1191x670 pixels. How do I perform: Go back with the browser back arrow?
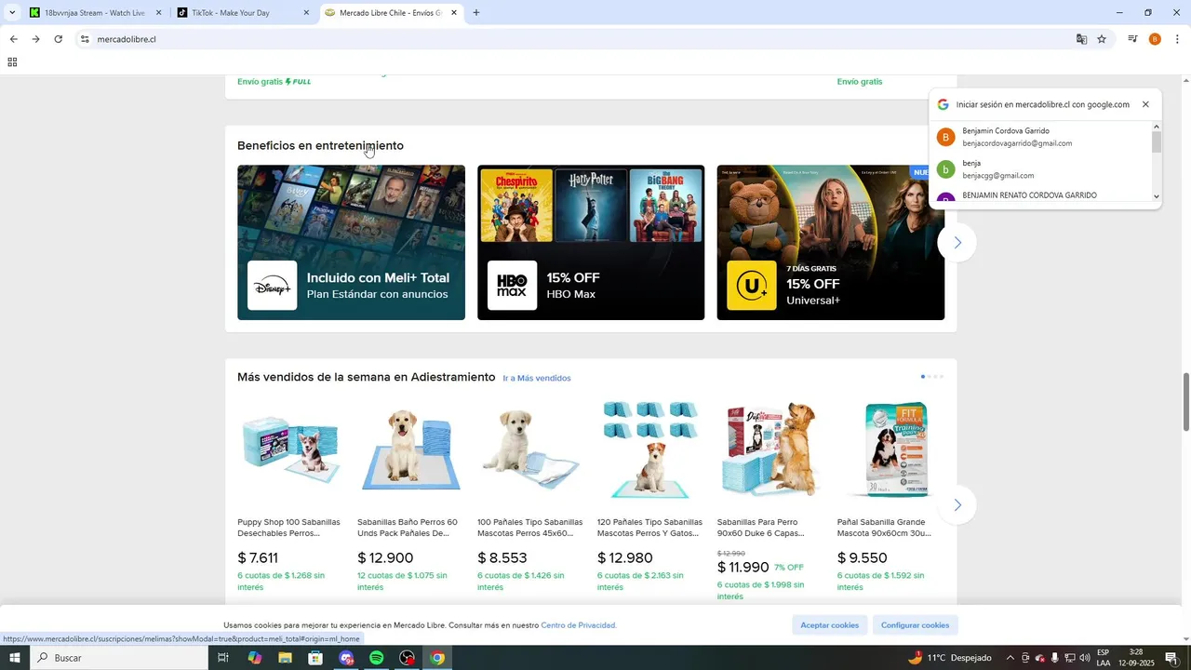(x=13, y=39)
